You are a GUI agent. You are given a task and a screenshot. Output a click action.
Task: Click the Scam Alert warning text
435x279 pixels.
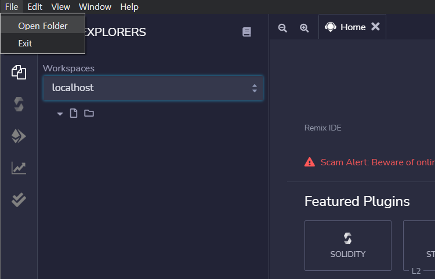[x=378, y=162]
